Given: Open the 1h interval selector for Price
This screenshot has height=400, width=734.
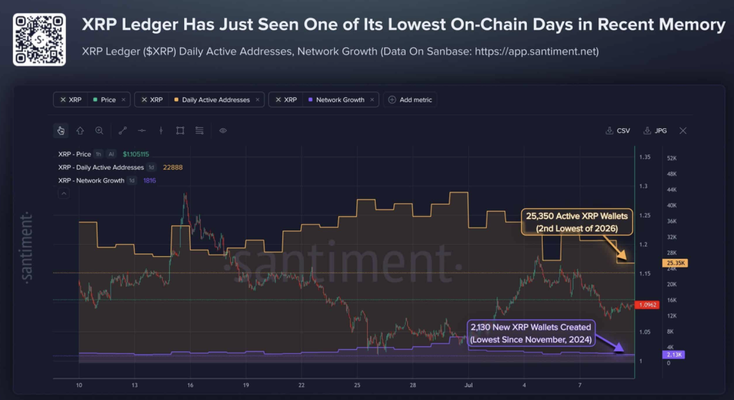Looking at the screenshot, I should [98, 155].
